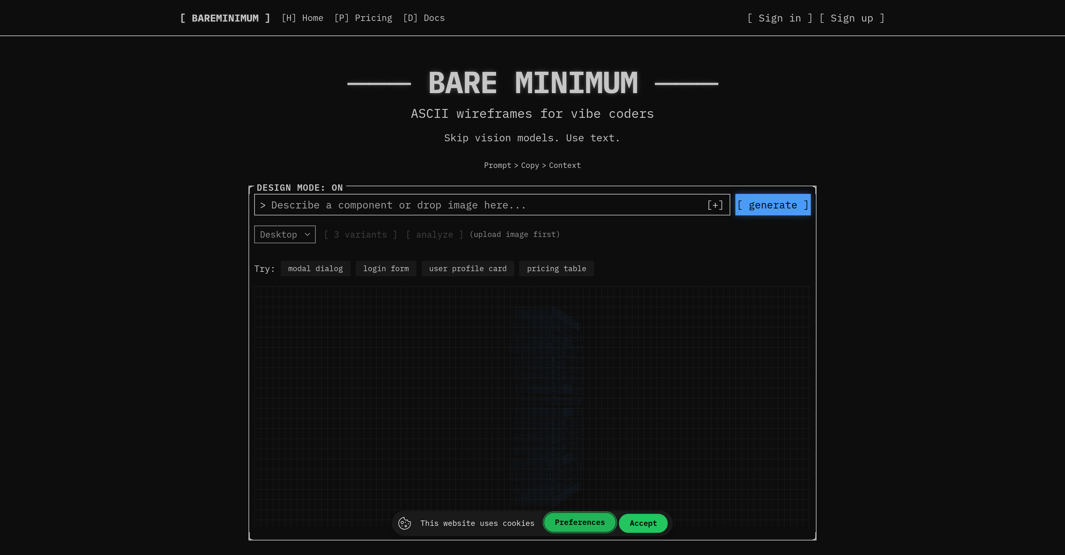Click the disabled [ analyze ] control

coord(434,234)
